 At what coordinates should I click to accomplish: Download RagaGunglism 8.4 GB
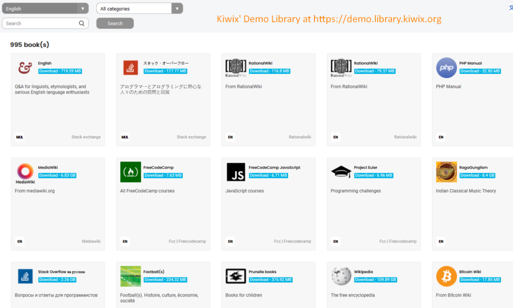click(x=477, y=175)
